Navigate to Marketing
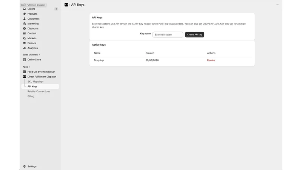This screenshot has height=170, width=302. 33,23
